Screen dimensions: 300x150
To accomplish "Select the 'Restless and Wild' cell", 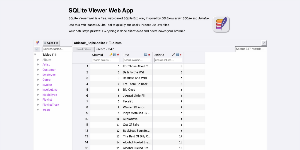I will pos(137,78).
